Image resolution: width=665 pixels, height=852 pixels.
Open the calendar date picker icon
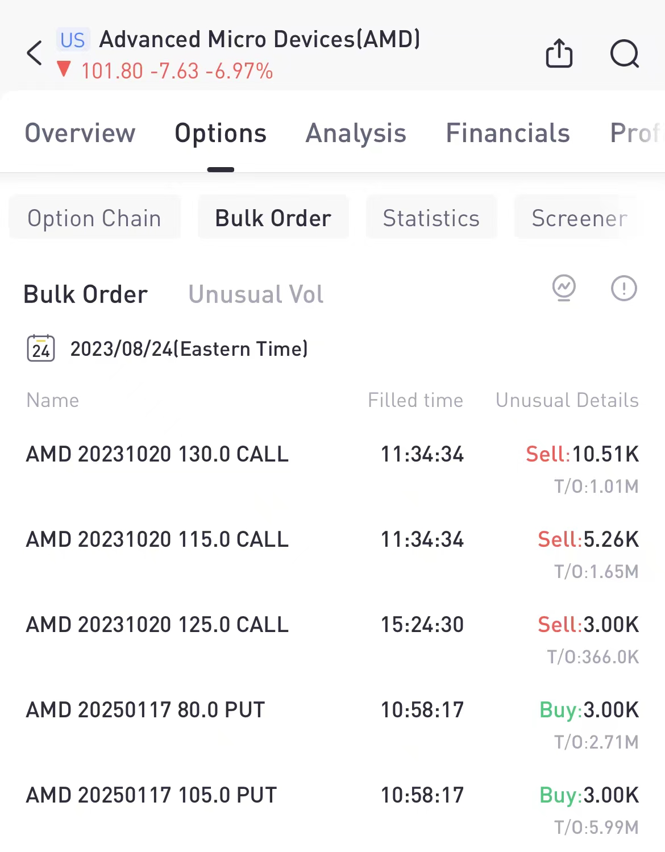point(41,348)
